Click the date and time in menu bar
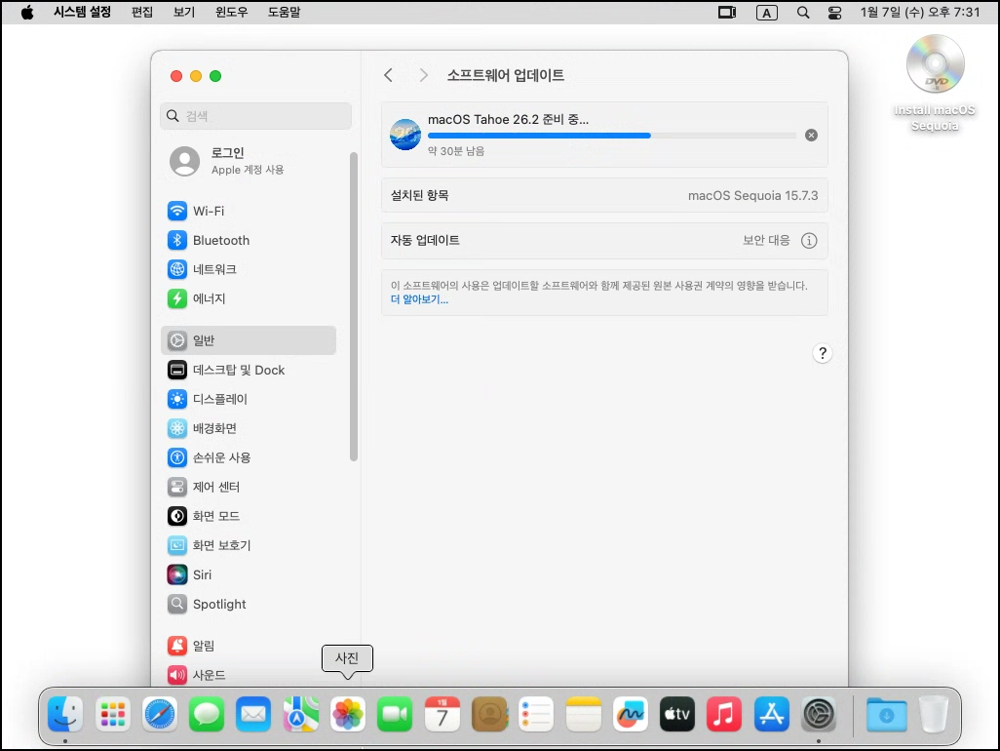Viewport: 1000px width, 751px height. (x=920, y=12)
